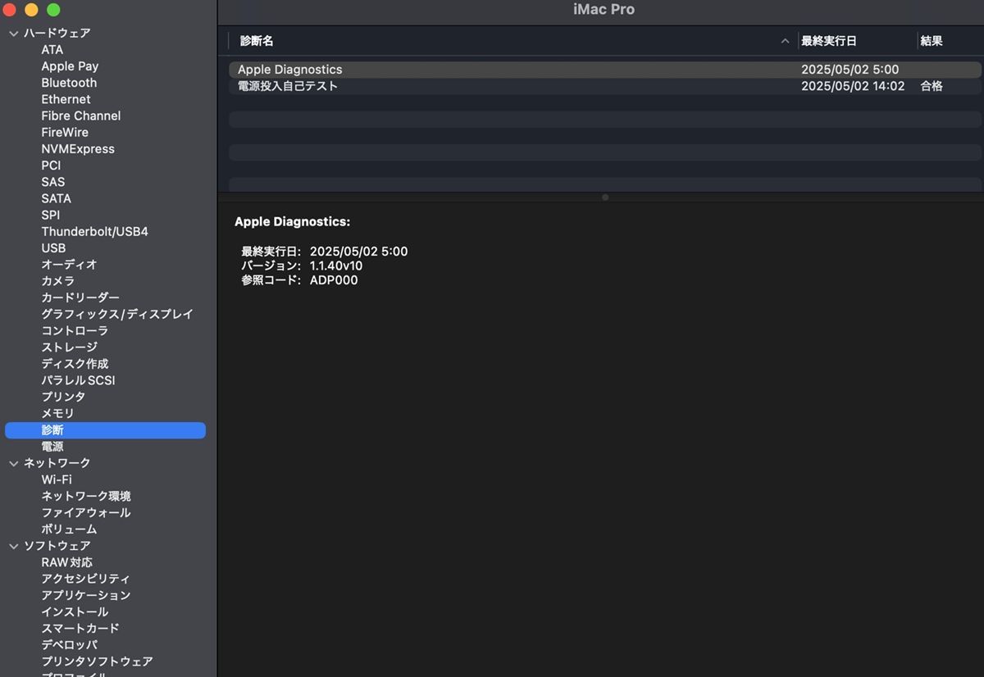Sort by 診断名 column header
This screenshot has height=677, width=984.
[x=257, y=41]
